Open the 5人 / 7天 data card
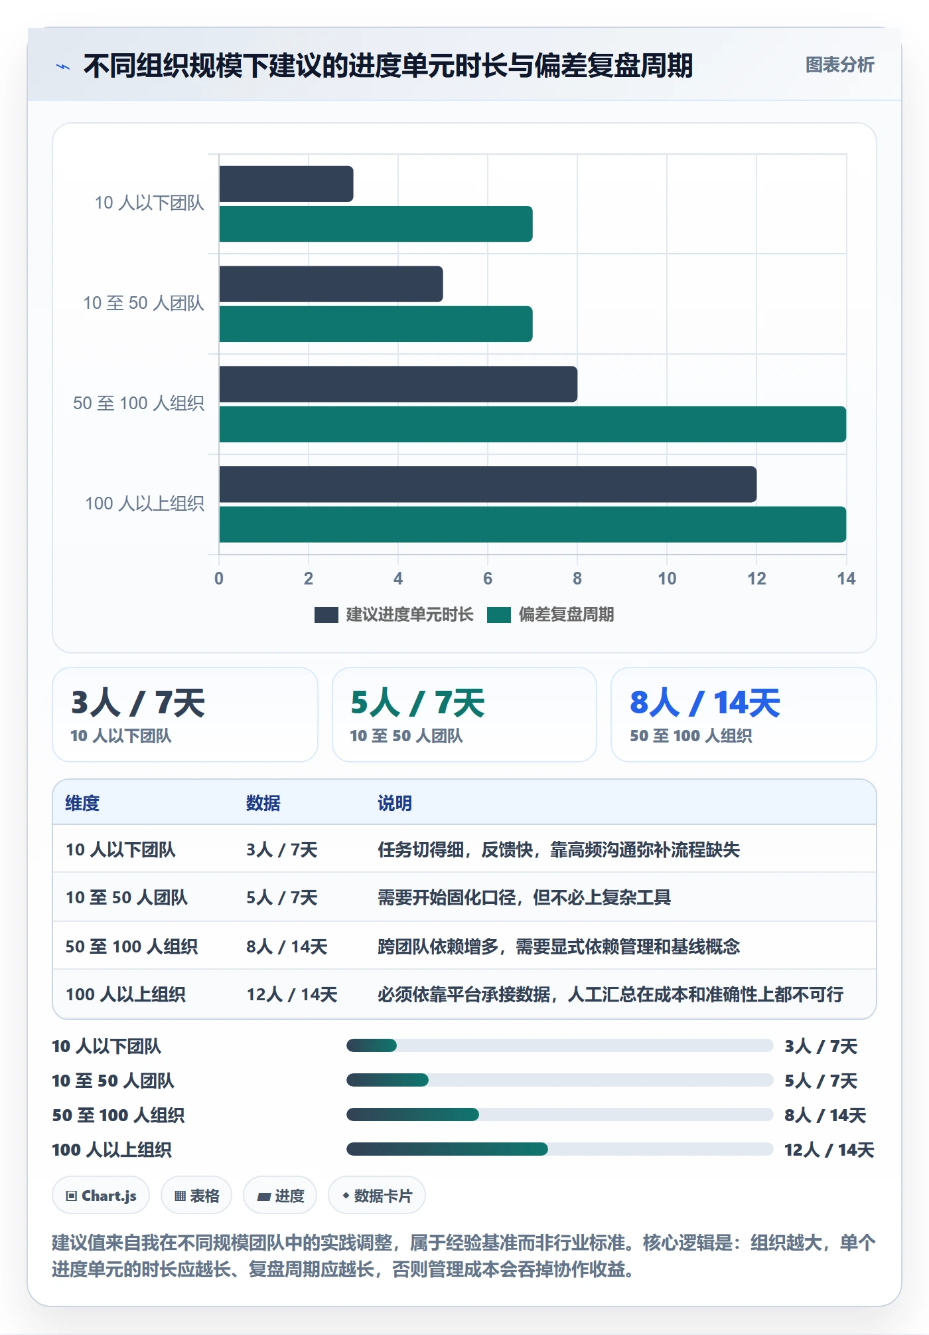 [464, 715]
